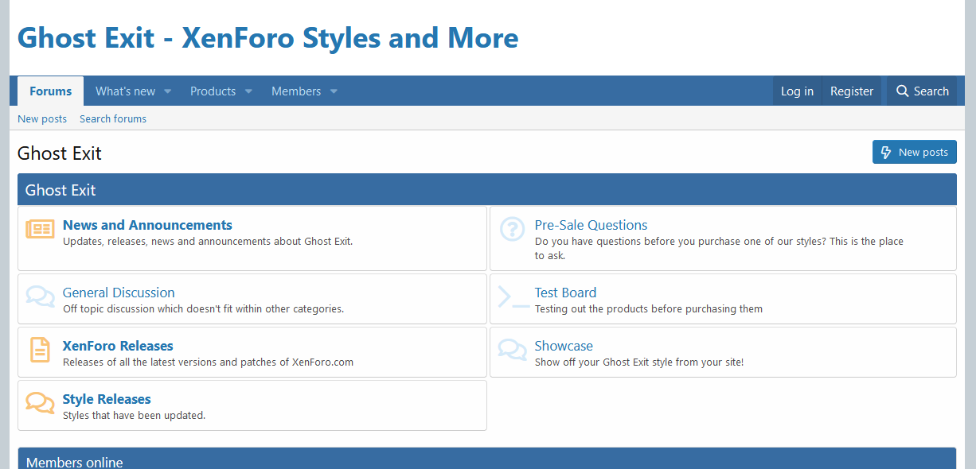Click the News and Announcements newspaper icon
976x469 pixels.
40,229
